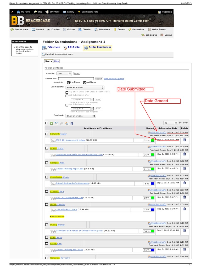Delete Chervet's ETEC 171 Assignment 1.rtf submission
201x268 pixels.
185,197
